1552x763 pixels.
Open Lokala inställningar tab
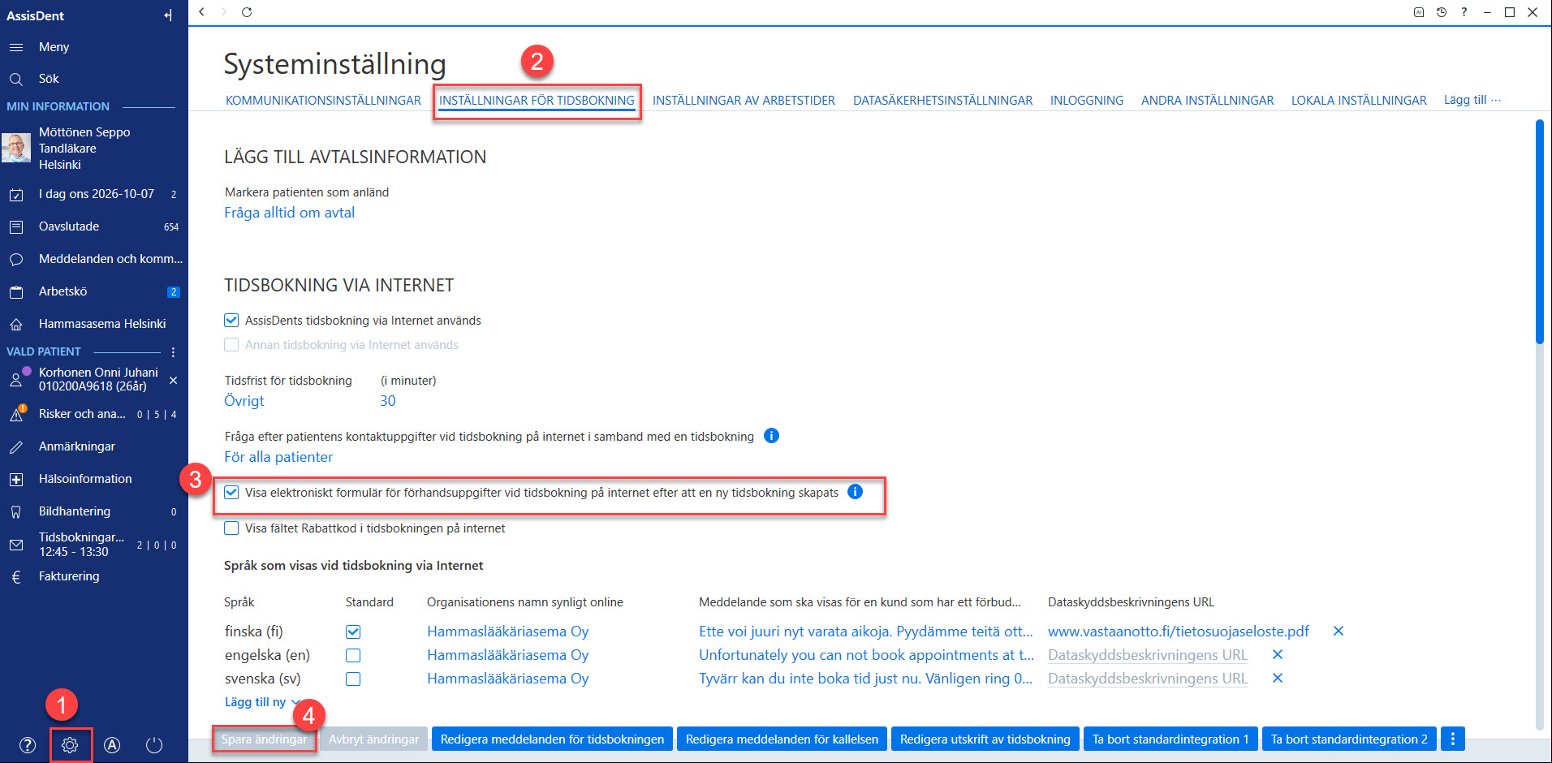[x=1359, y=101]
